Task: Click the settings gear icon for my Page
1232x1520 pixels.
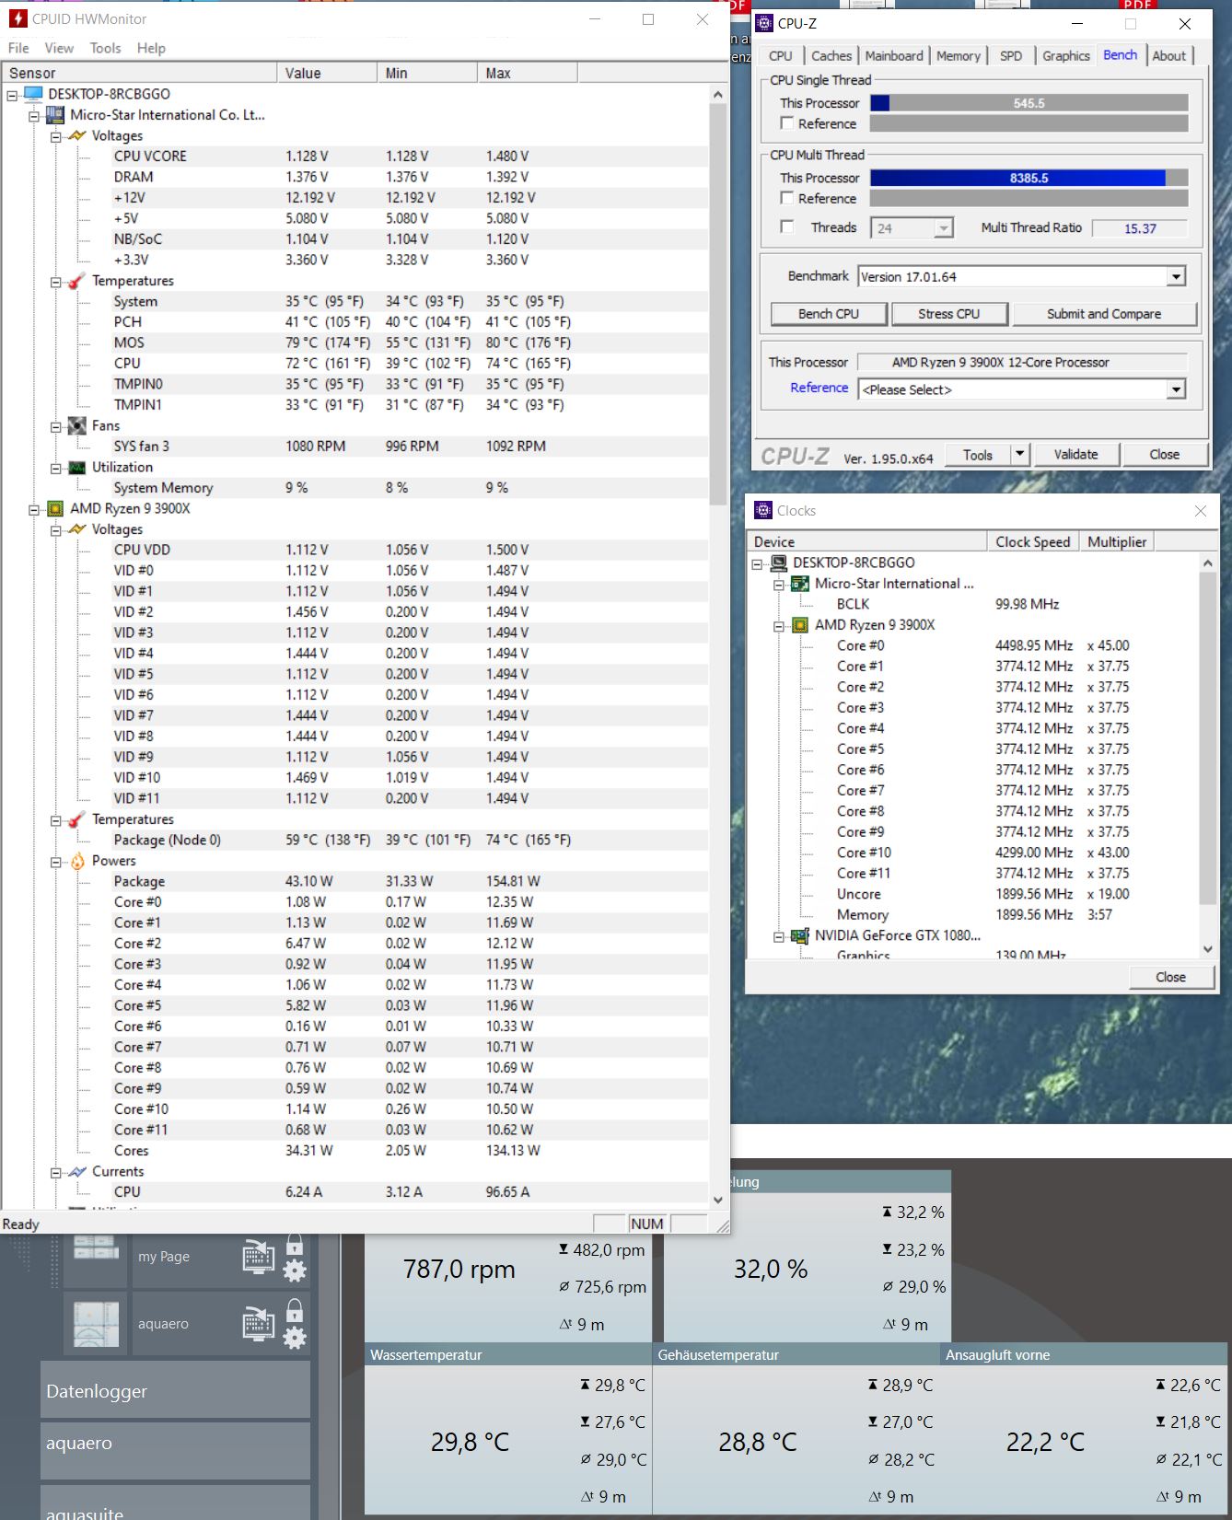Action: point(295,1271)
